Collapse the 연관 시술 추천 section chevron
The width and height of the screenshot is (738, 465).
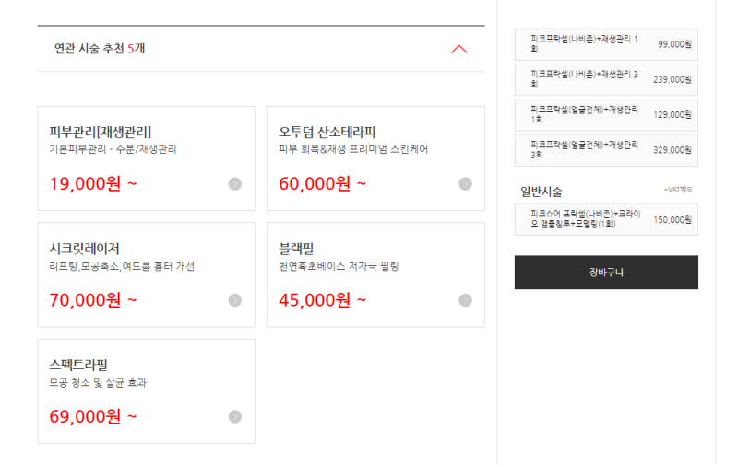[x=458, y=50]
